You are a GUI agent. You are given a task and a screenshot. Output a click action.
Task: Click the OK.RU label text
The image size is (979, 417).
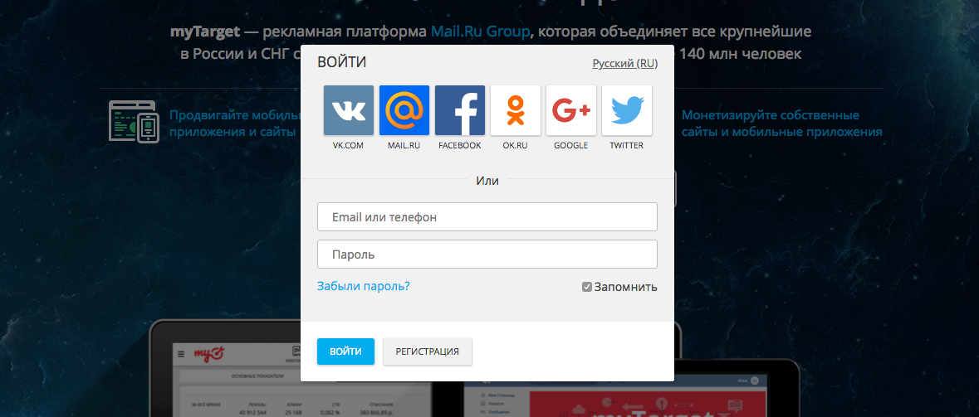515,145
